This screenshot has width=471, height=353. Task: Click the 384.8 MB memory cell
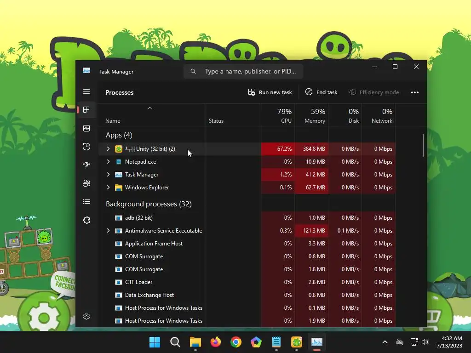[x=311, y=149]
